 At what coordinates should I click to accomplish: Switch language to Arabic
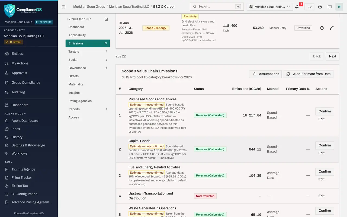click(309, 7)
